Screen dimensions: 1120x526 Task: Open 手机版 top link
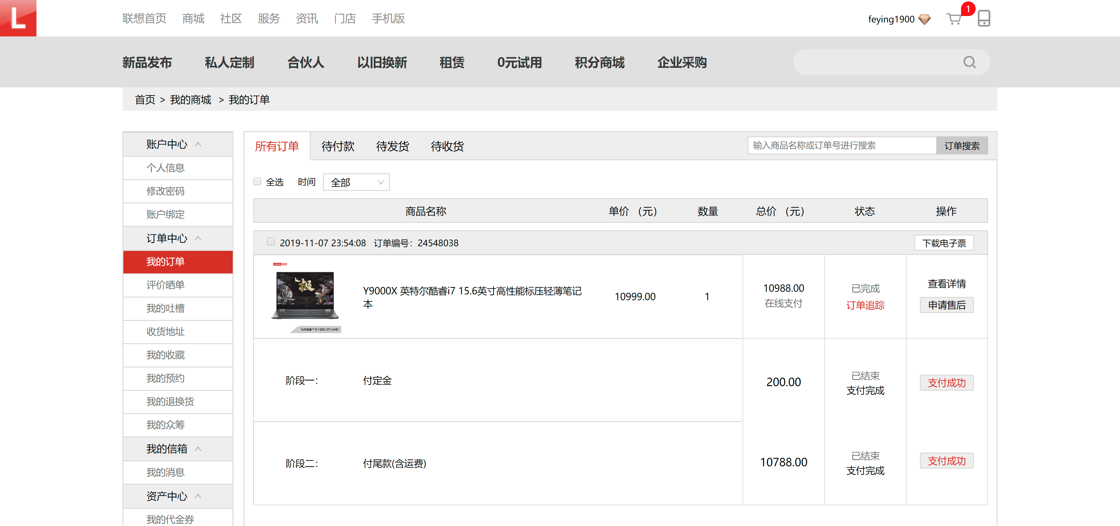coord(388,18)
